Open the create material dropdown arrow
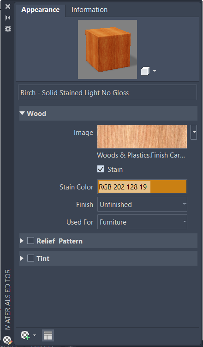The height and width of the screenshot is (347, 203). point(34,335)
